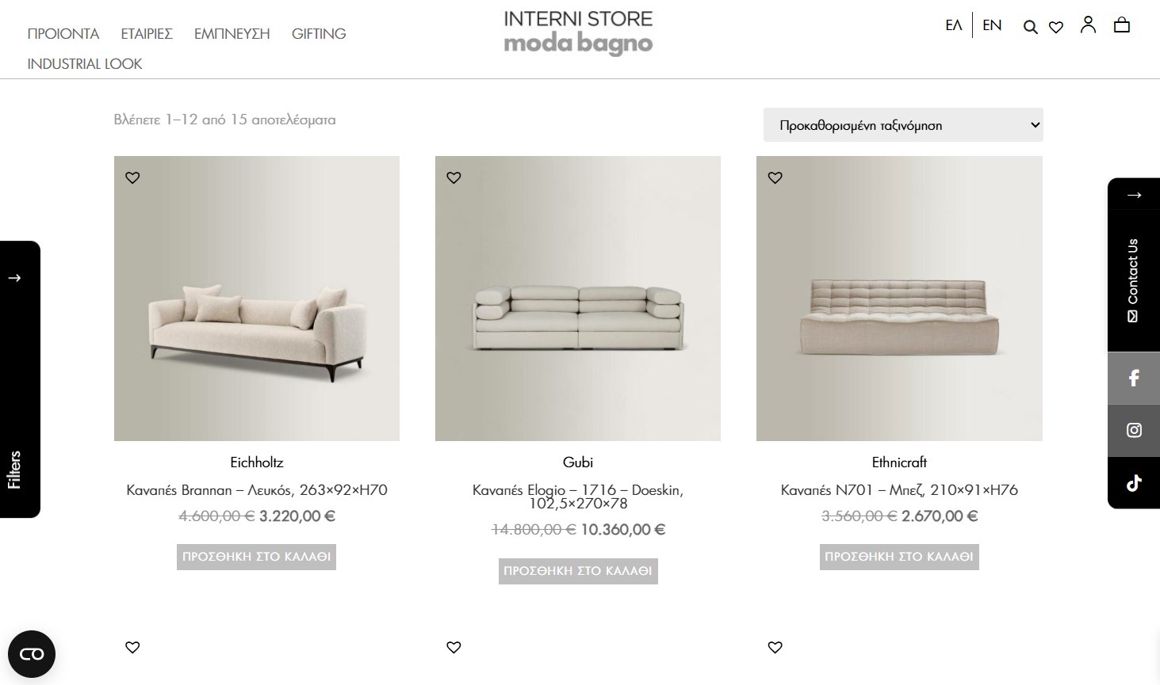Screen dimensions: 1160x685
Task: Expand the Filters panel arrow
Action: (13, 277)
